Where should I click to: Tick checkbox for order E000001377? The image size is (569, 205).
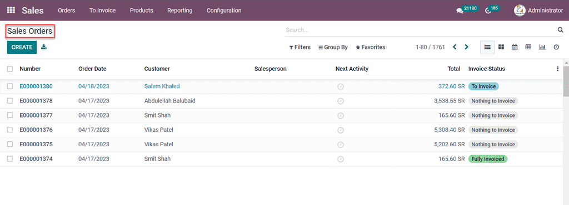(x=10, y=115)
